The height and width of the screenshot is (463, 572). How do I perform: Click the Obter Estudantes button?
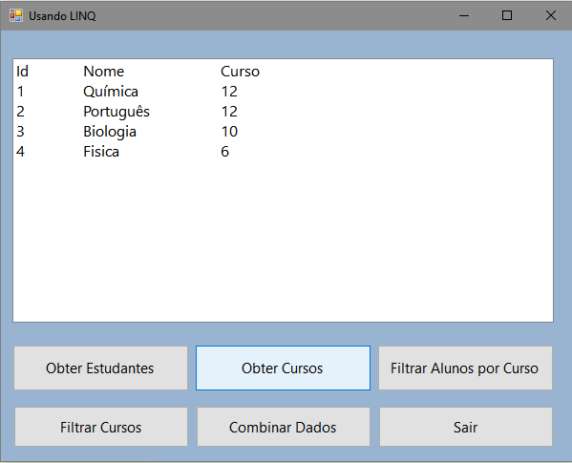[100, 368]
